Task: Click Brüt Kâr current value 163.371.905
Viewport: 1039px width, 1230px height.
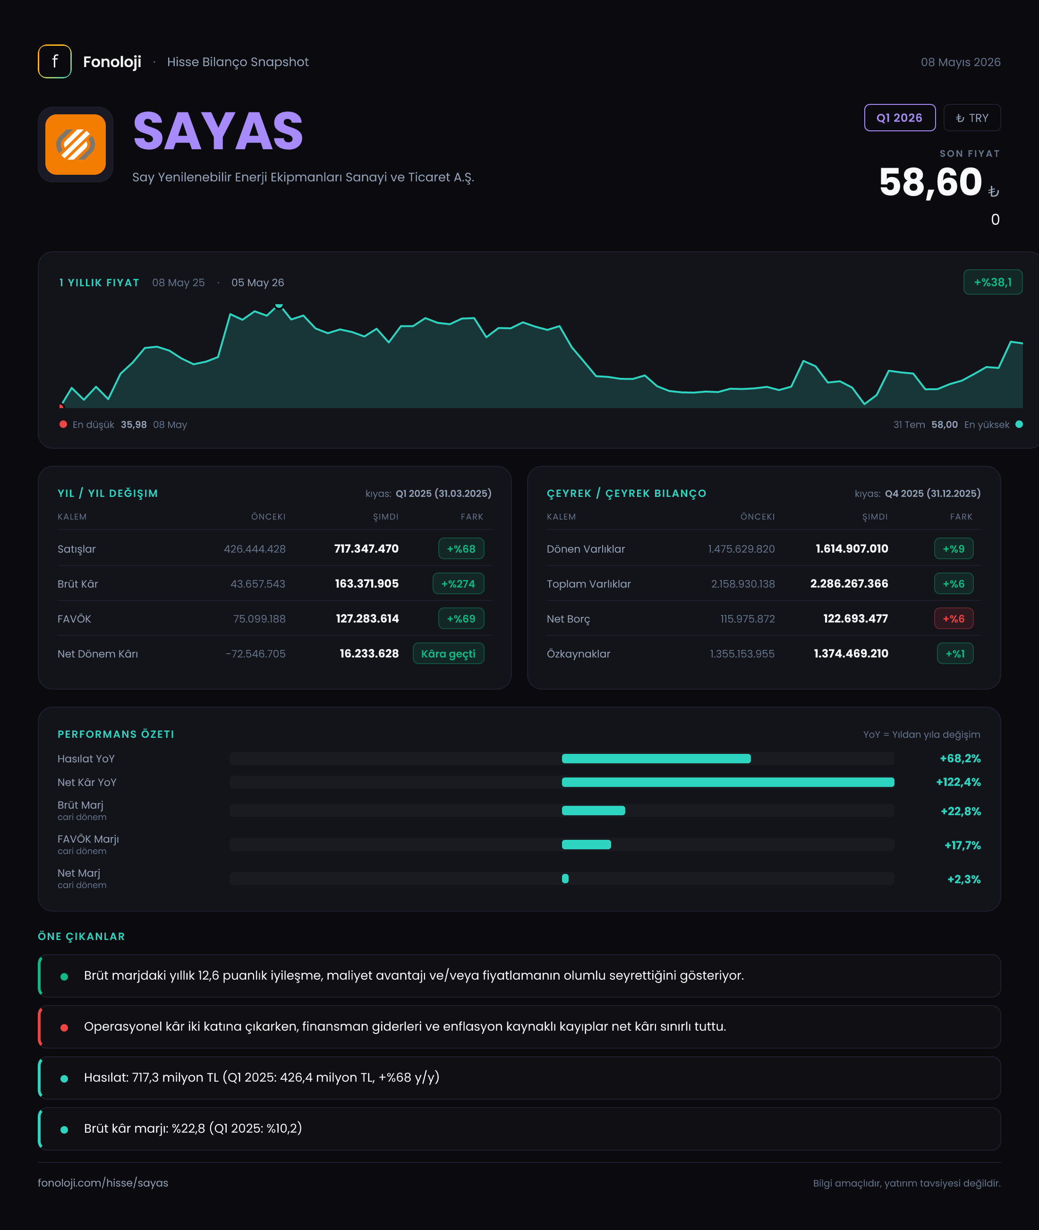Action: tap(367, 584)
